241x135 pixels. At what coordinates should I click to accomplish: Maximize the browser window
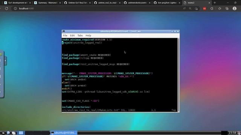click(235, 3)
